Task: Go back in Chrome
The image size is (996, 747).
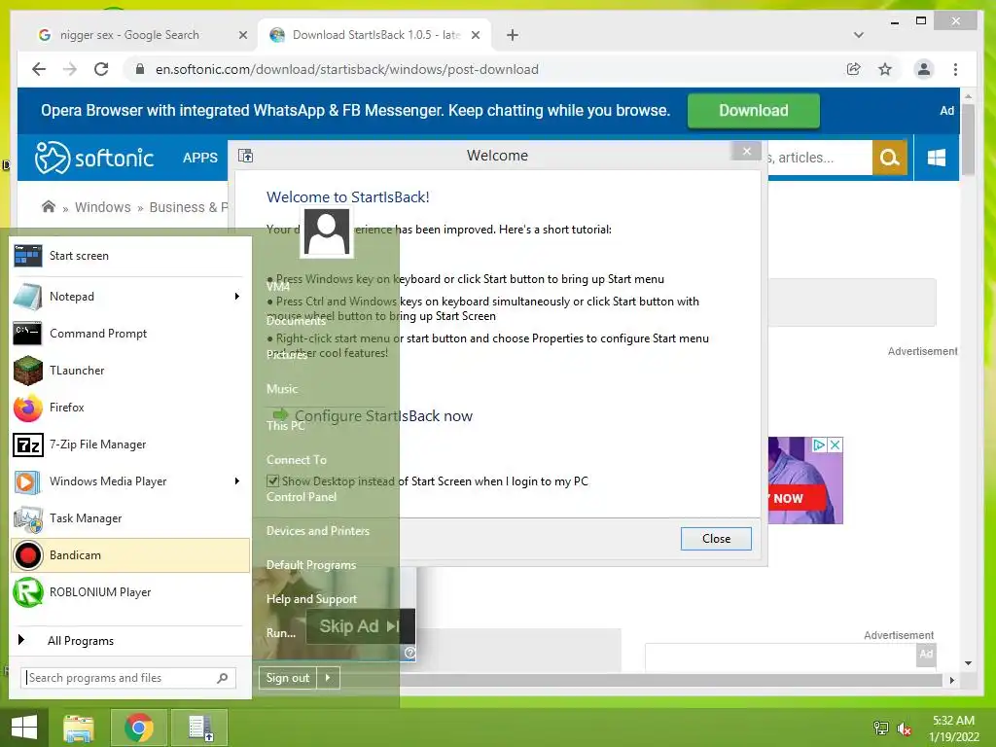Action: (39, 69)
